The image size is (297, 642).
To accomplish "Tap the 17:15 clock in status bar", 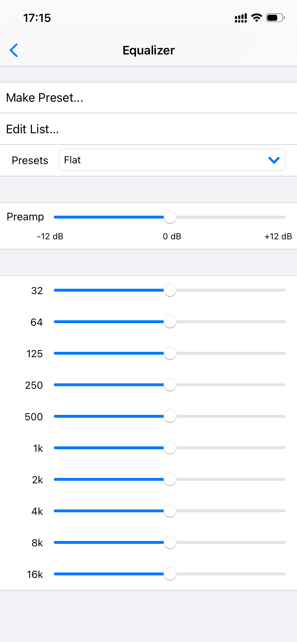I will [37, 18].
